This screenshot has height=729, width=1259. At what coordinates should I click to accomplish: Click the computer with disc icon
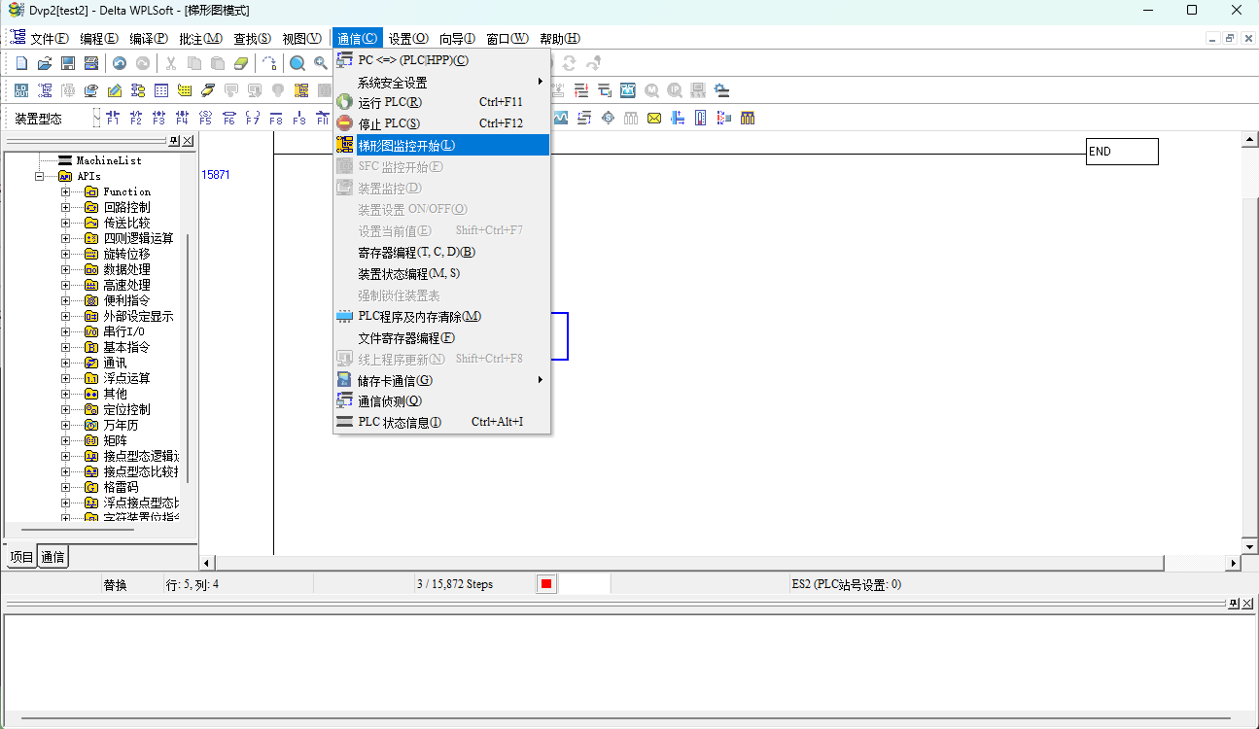click(91, 90)
